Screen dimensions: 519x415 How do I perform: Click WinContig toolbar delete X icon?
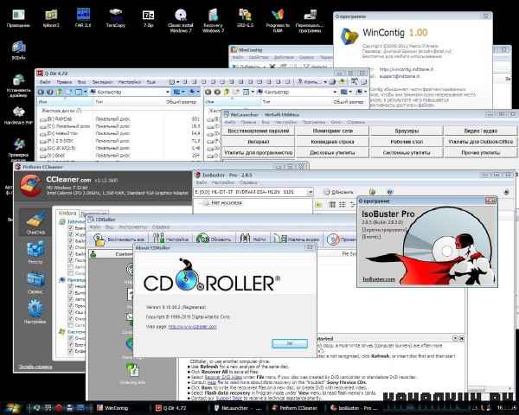(x=272, y=67)
